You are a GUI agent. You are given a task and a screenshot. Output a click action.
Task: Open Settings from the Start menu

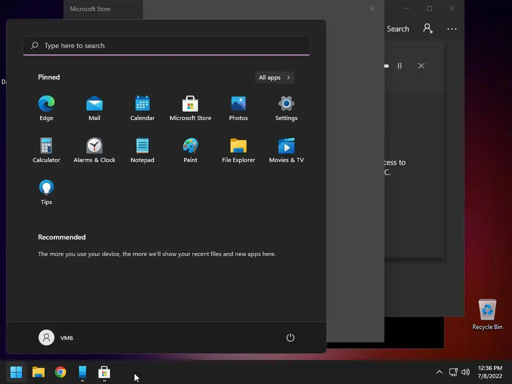point(286,108)
